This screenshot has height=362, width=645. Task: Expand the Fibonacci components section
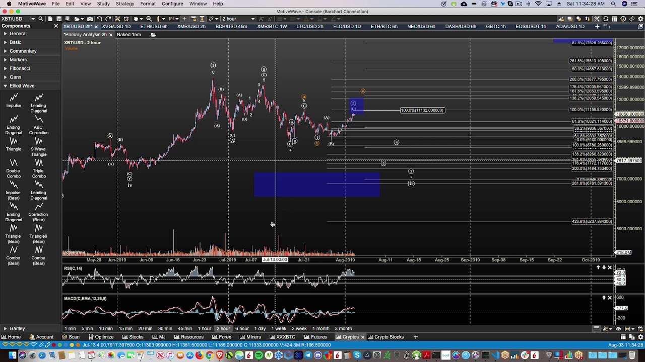point(30,68)
